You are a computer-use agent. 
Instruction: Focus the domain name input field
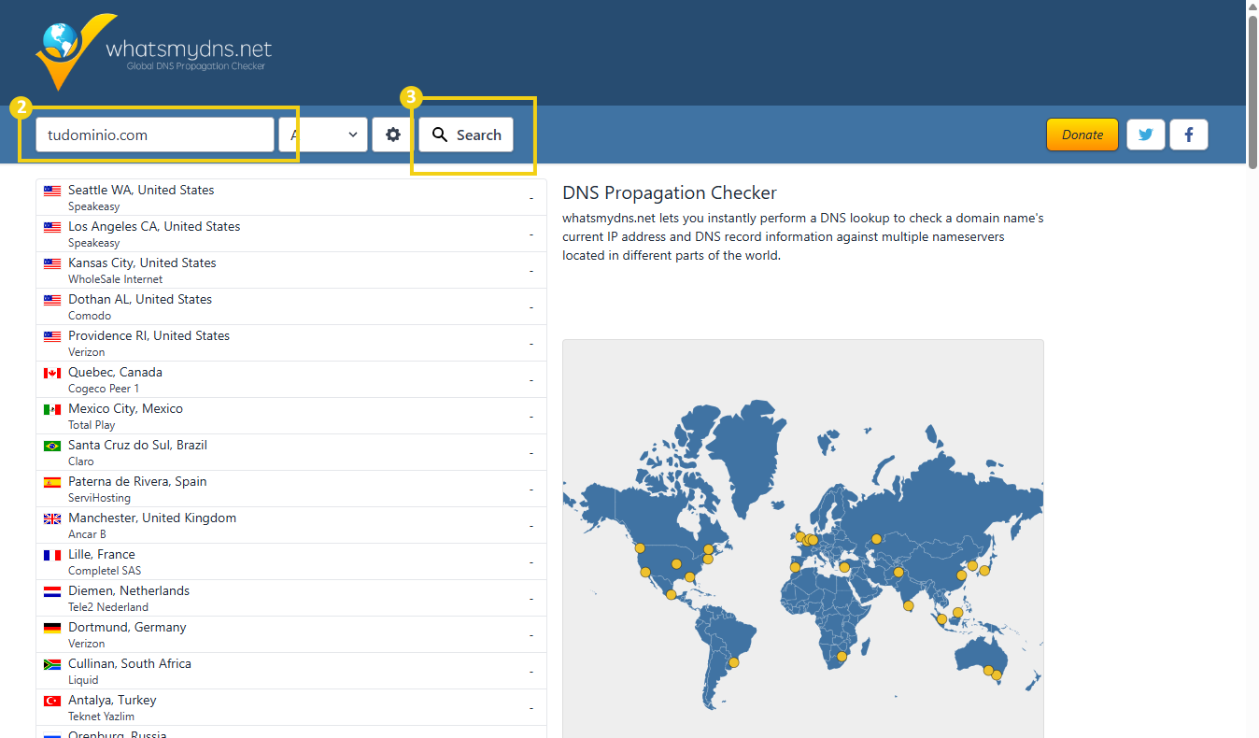click(154, 135)
